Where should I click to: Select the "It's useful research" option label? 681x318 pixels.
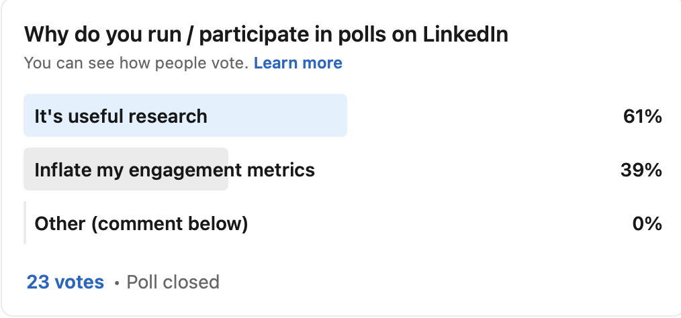point(121,116)
